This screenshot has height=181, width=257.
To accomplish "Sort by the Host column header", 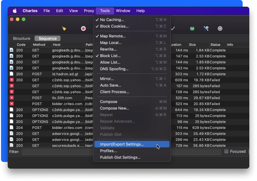I will click(57, 45).
